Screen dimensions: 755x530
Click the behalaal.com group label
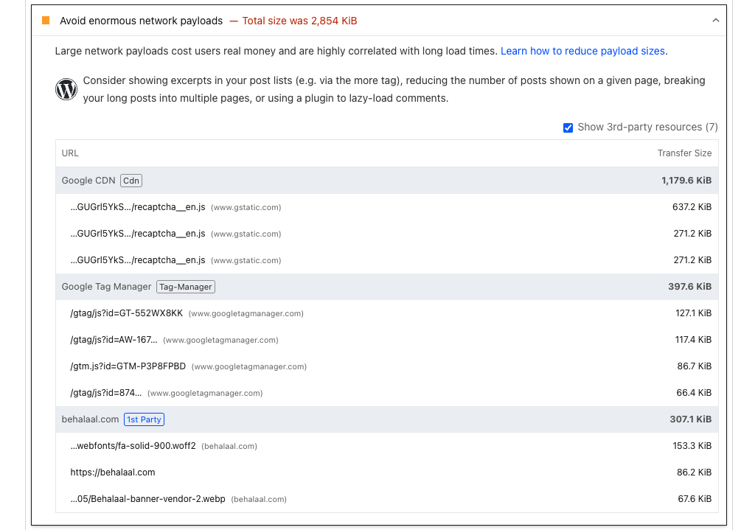pyautogui.click(x=90, y=419)
